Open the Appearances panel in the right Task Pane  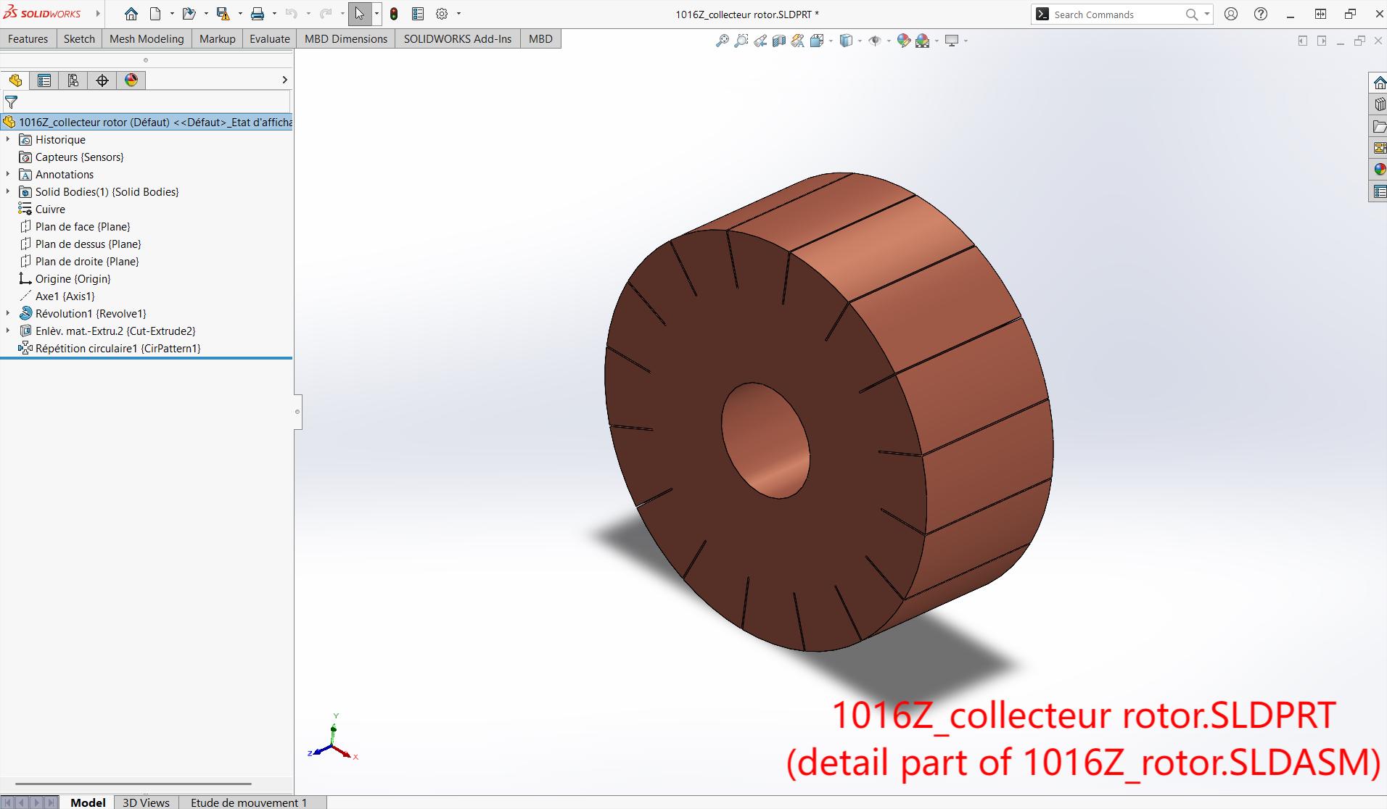click(x=1380, y=169)
